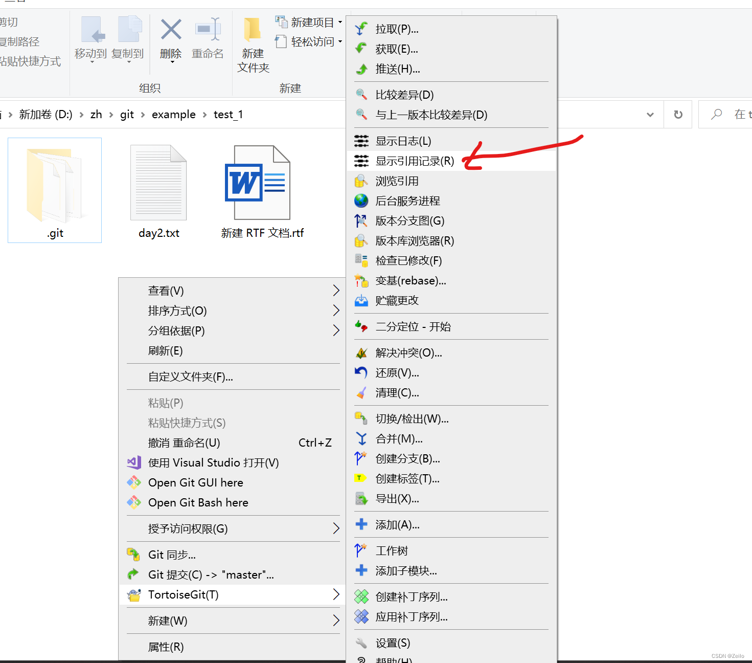Click the 变基 rebase icon
The height and width of the screenshot is (663, 752).
pyautogui.click(x=361, y=280)
